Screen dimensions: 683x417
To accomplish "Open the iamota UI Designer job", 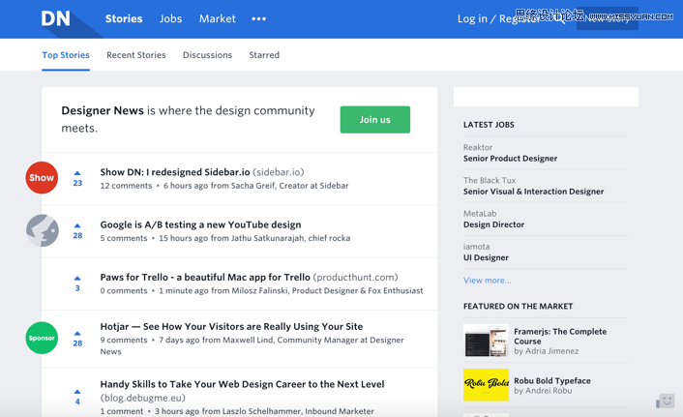I will pyautogui.click(x=486, y=258).
